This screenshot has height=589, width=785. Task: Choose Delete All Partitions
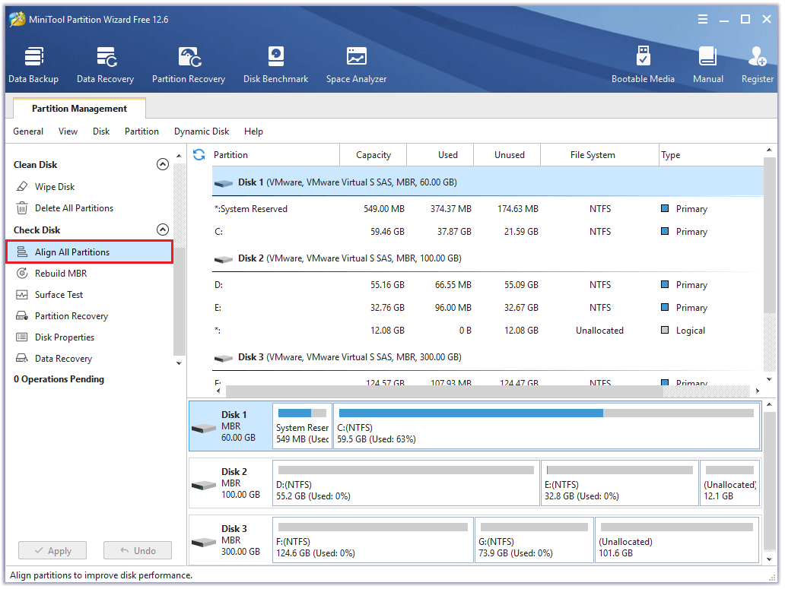(x=74, y=208)
